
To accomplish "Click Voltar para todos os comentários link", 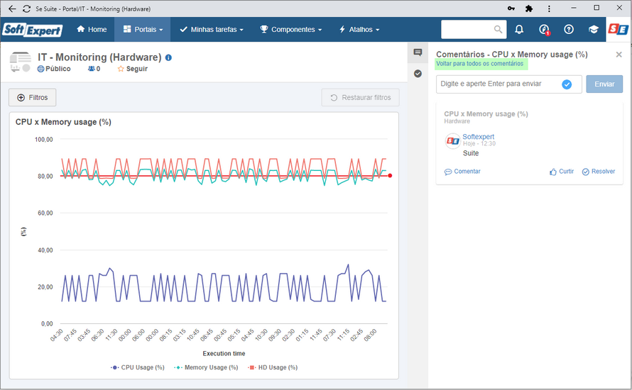I will point(479,64).
